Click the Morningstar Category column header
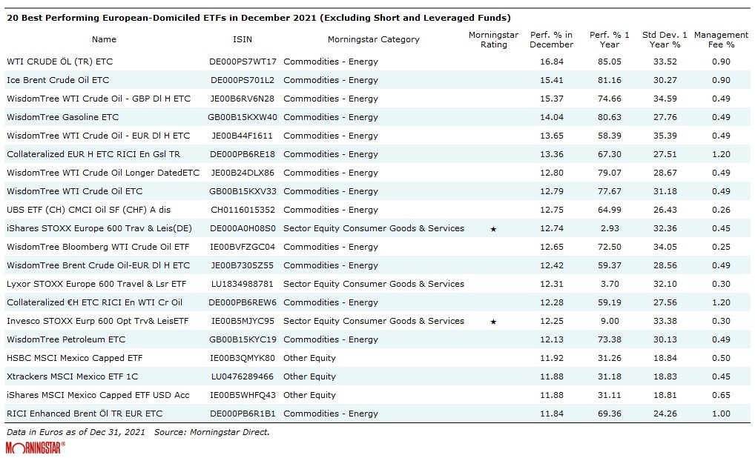The image size is (755, 458). click(373, 39)
